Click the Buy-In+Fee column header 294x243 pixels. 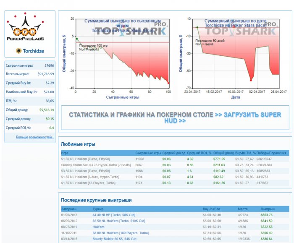pos(211,209)
